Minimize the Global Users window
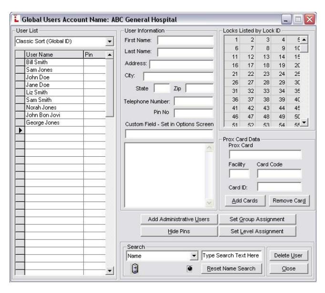 [286, 19]
